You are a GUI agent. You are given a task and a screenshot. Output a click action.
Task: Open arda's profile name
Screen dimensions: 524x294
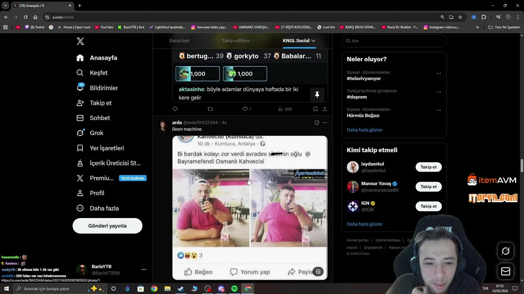point(177,122)
